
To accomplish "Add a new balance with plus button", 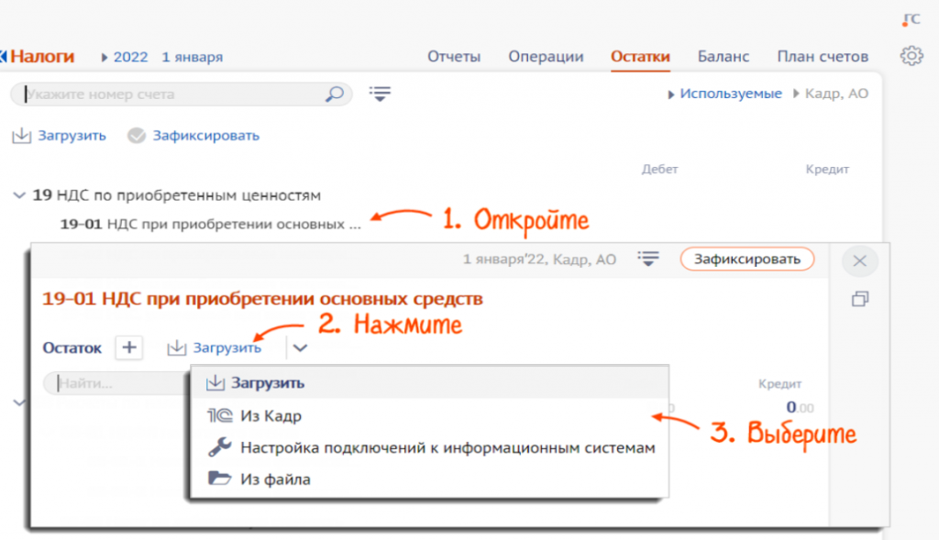I will [128, 347].
